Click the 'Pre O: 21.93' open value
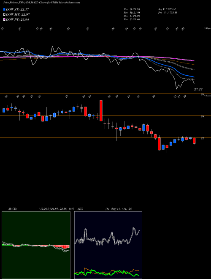 (132, 9)
